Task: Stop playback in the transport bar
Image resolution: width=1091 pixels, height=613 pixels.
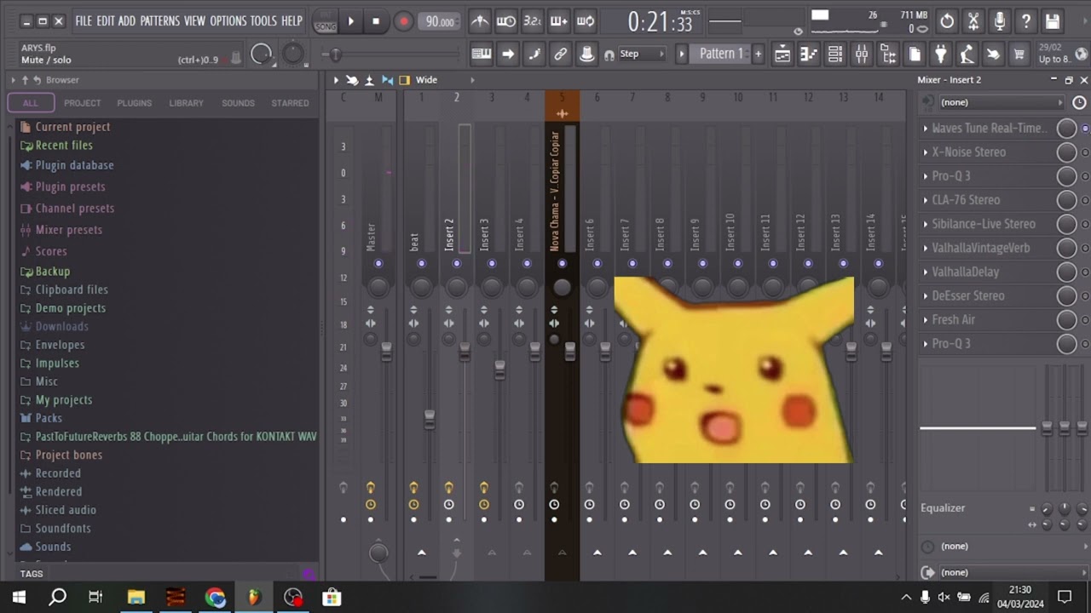Action: (x=376, y=21)
